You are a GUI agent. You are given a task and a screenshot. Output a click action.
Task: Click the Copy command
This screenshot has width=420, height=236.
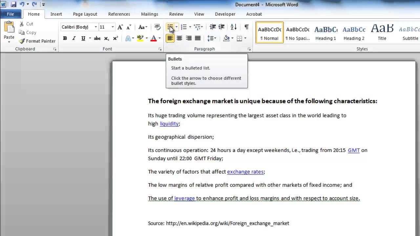click(27, 32)
